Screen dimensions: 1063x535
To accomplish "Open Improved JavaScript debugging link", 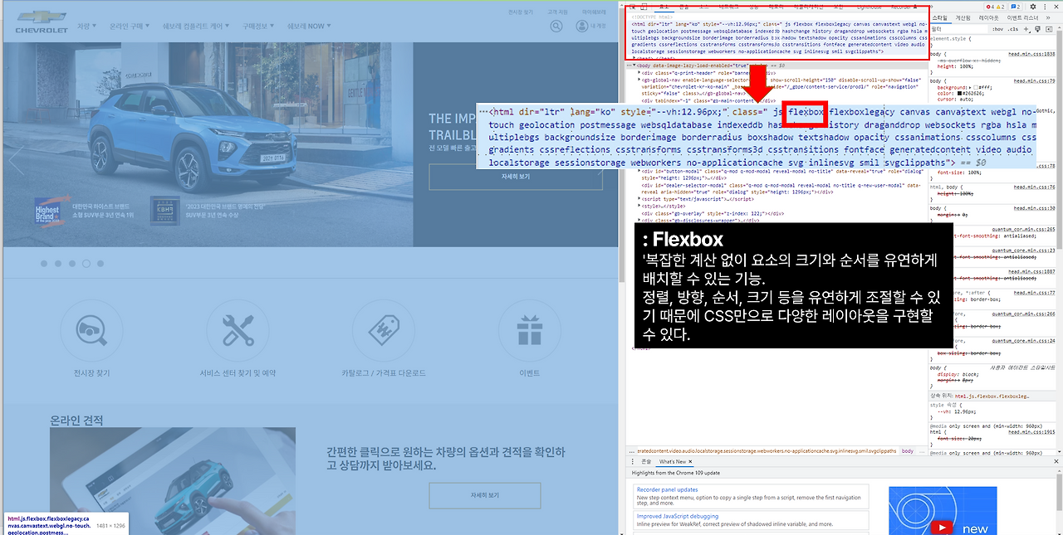I will pos(677,516).
